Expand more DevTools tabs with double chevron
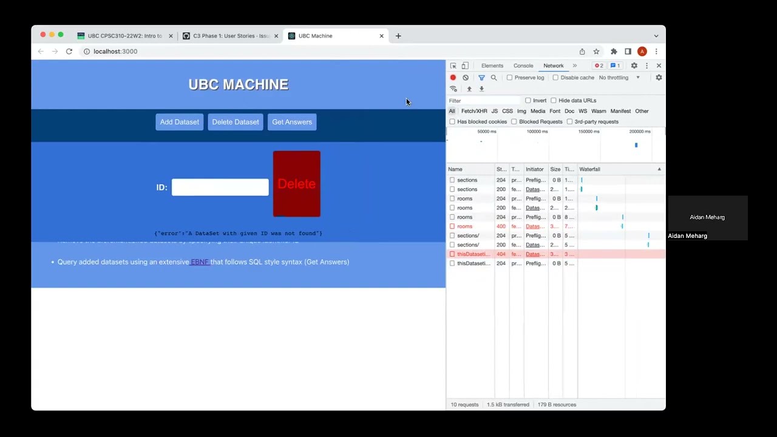 (575, 66)
